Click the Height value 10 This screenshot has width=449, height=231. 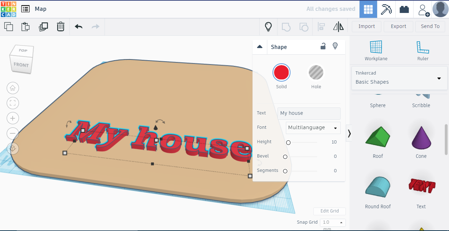coord(334,142)
